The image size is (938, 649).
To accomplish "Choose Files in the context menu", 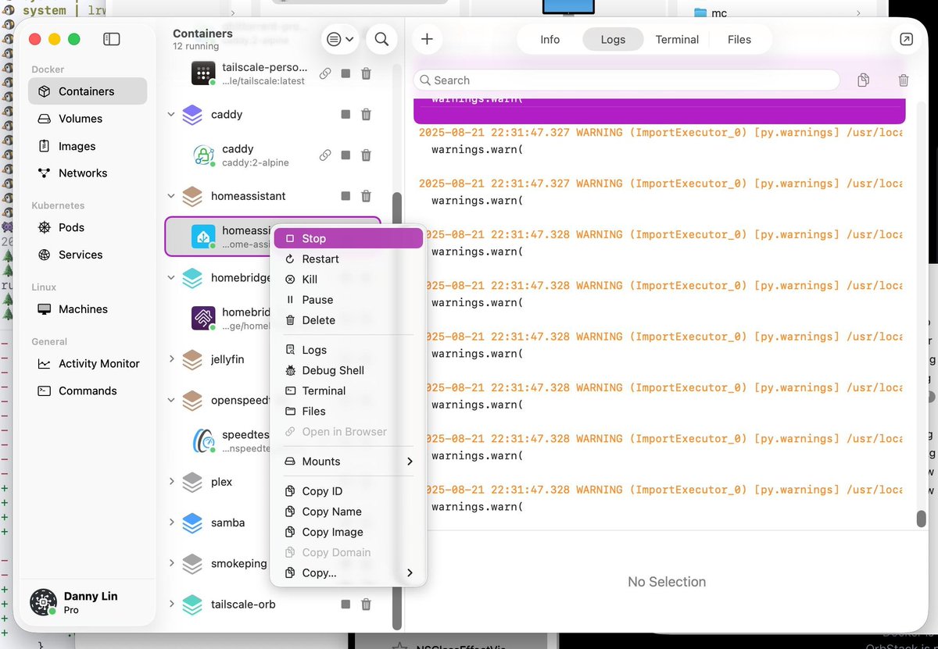I will coord(349,411).
